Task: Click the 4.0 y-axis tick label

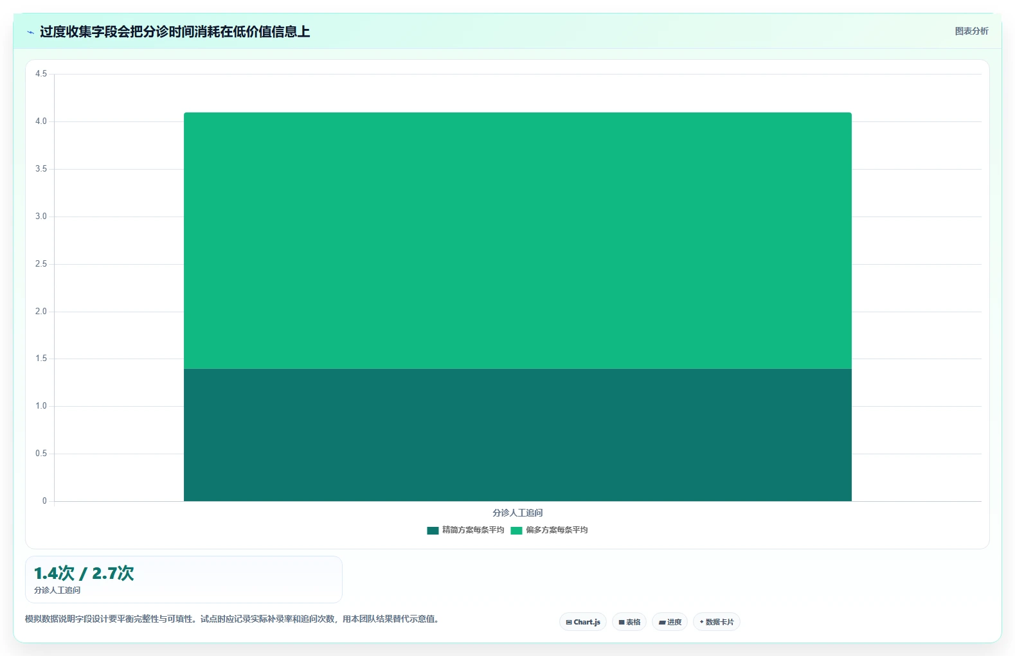Action: pyautogui.click(x=41, y=121)
